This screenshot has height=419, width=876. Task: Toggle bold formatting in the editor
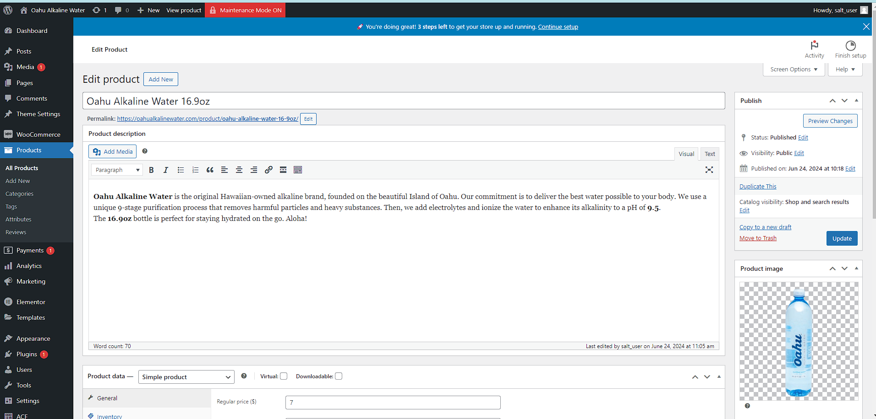coord(151,170)
